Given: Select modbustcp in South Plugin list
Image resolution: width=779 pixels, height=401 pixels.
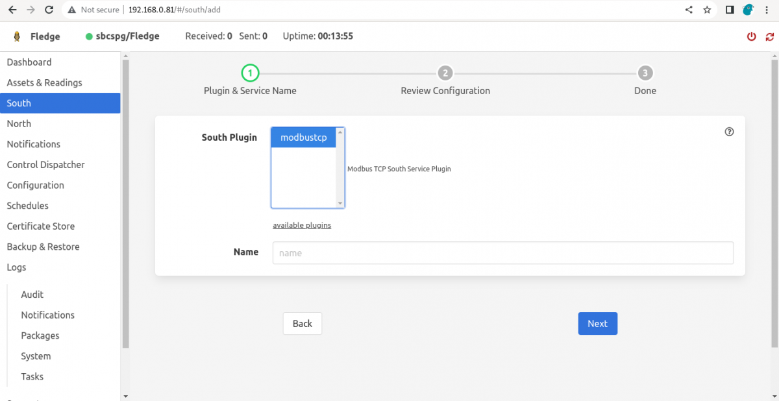Looking at the screenshot, I should click(303, 138).
